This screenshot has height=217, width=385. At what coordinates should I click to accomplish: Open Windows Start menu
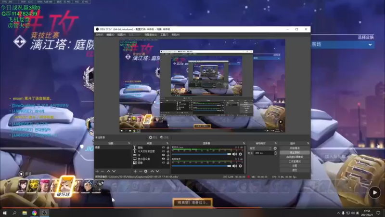coord(5,213)
